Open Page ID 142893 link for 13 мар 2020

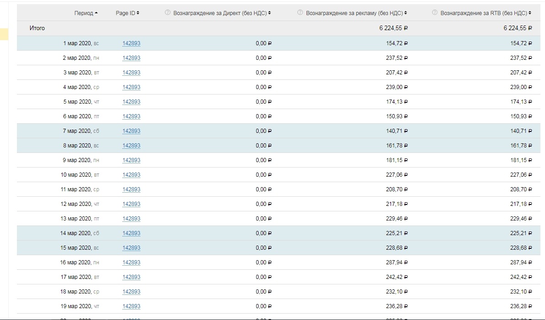132,219
